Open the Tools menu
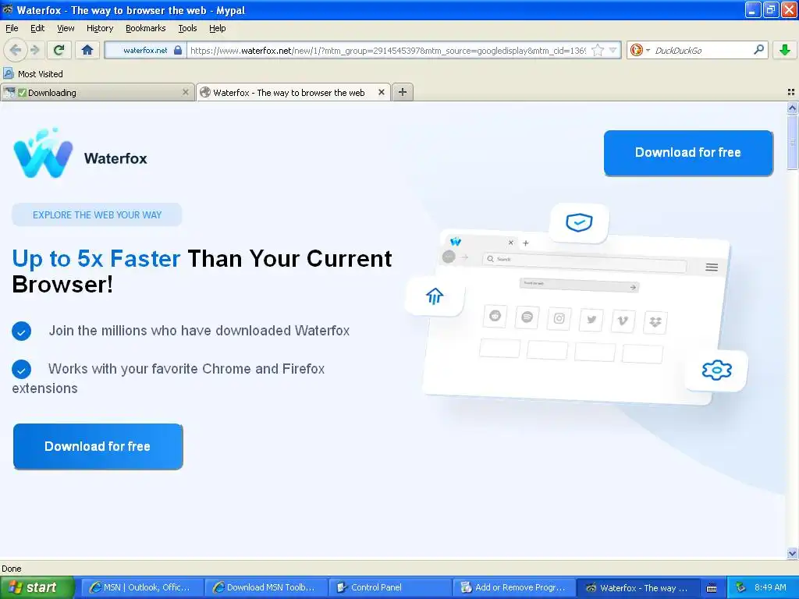 pos(187,28)
